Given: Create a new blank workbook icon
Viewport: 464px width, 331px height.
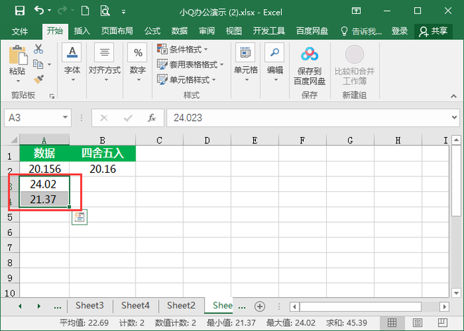Looking at the screenshot, I should pyautogui.click(x=85, y=11).
